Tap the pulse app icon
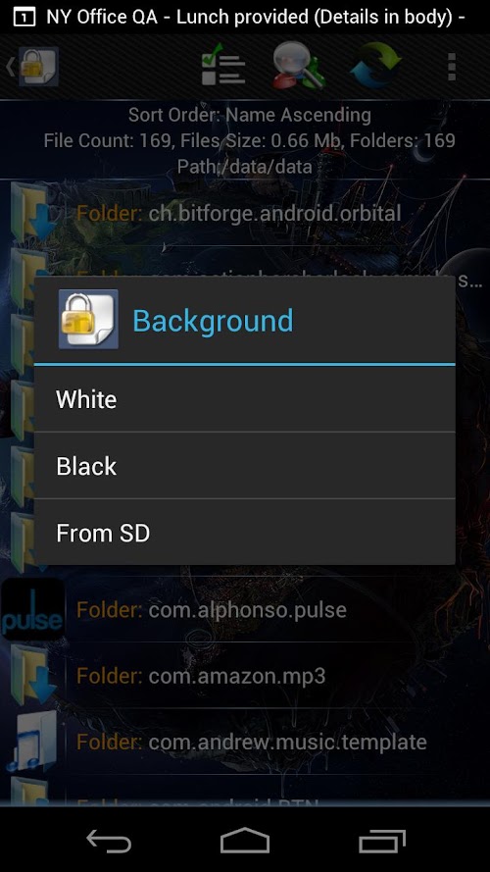 [x=32, y=609]
